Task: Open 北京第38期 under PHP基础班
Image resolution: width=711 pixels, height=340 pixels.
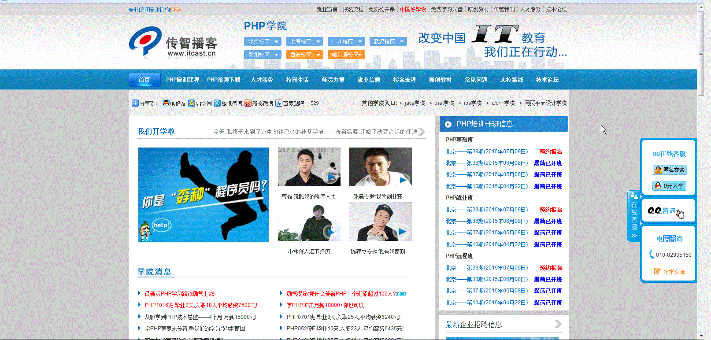Action: [487, 163]
